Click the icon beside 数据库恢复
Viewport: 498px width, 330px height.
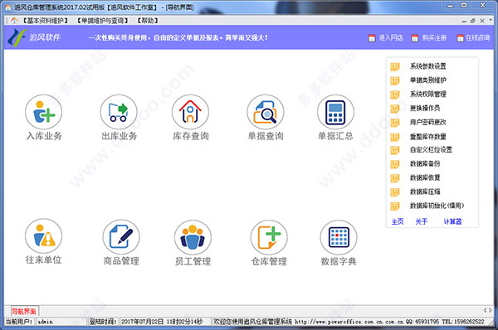click(395, 177)
